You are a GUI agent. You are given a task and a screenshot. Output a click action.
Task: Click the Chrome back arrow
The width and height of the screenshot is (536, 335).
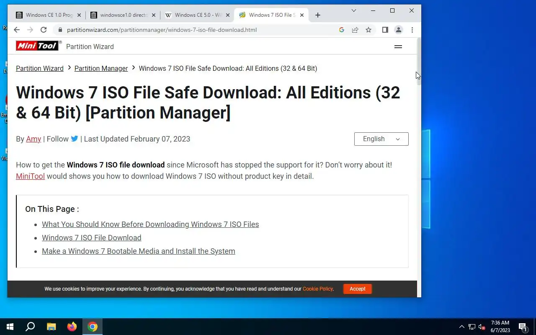(x=17, y=30)
